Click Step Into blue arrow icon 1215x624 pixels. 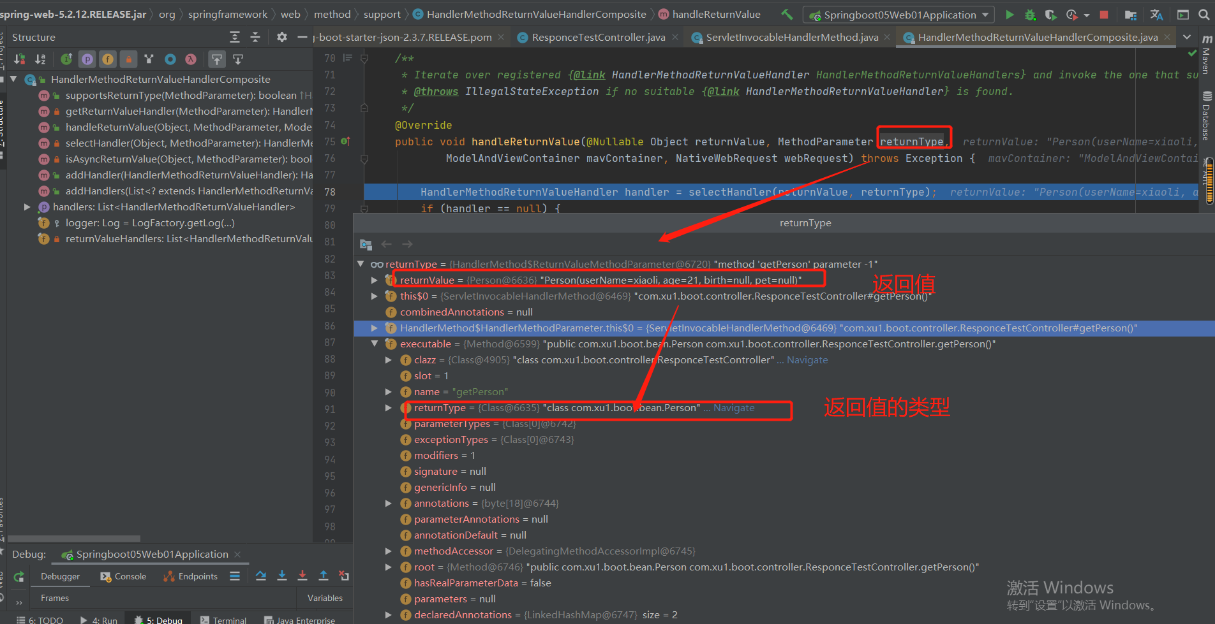click(x=282, y=576)
